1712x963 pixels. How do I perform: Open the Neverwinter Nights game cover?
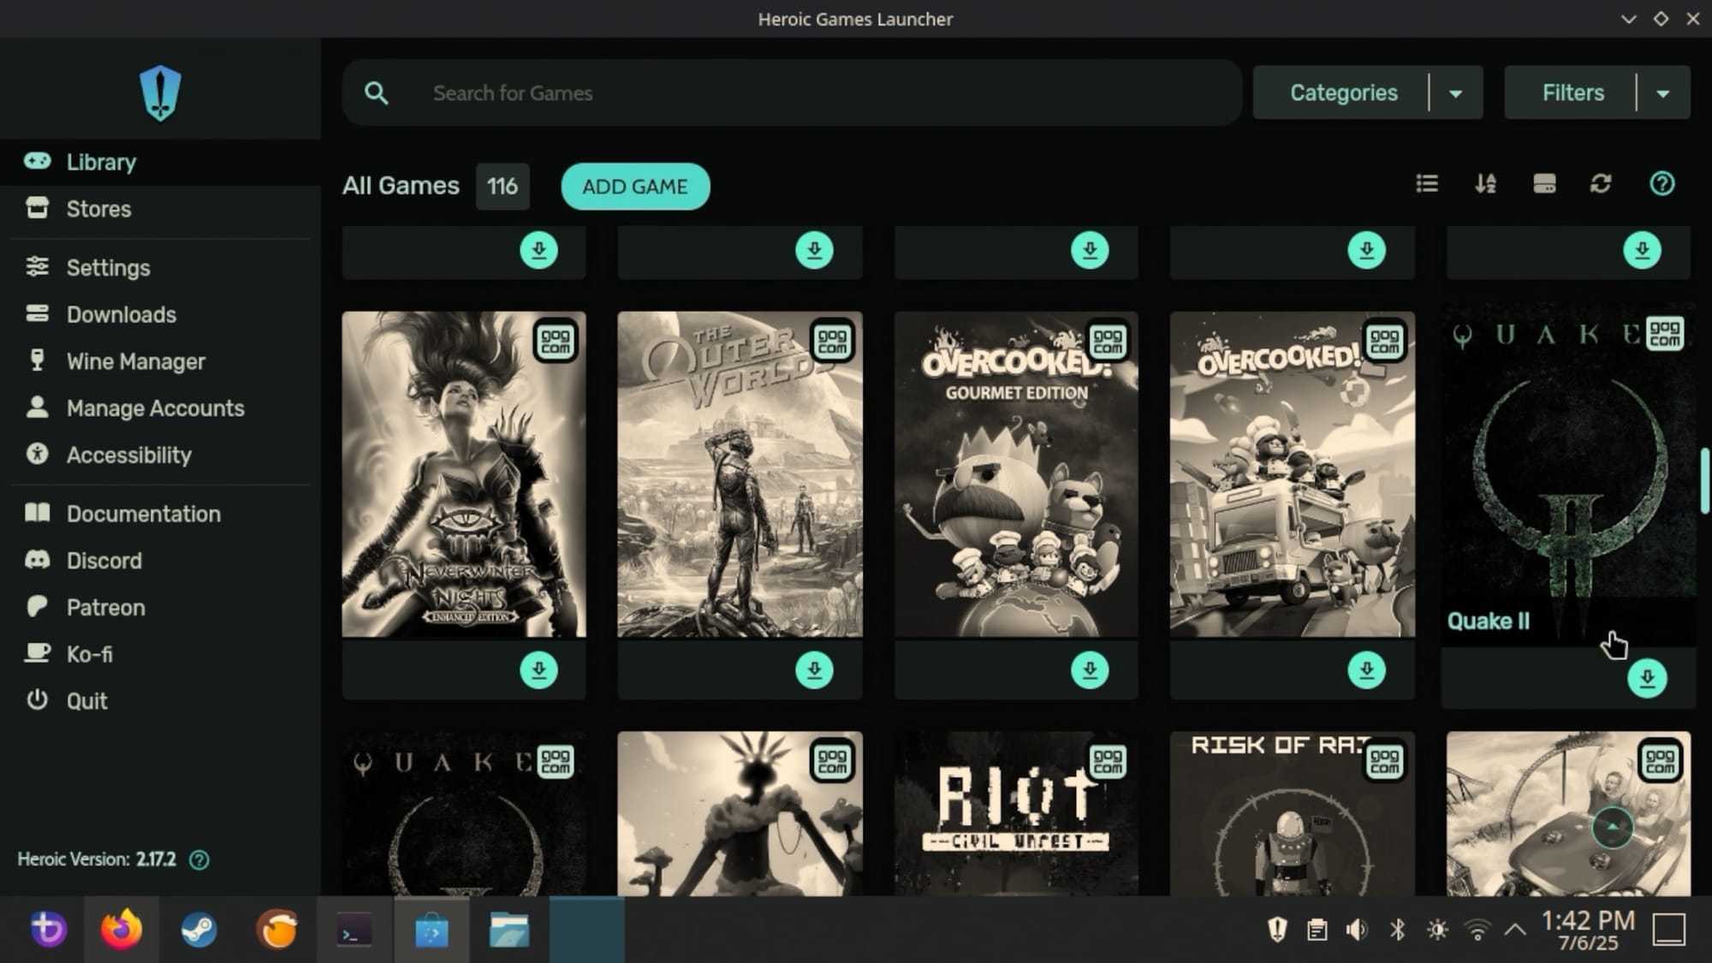464,474
